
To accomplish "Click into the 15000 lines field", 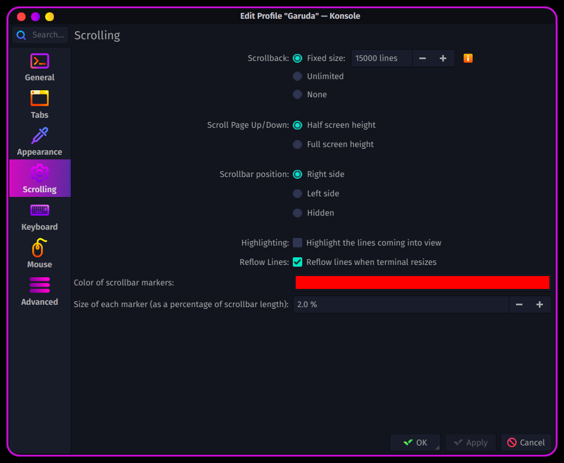I will click(382, 59).
